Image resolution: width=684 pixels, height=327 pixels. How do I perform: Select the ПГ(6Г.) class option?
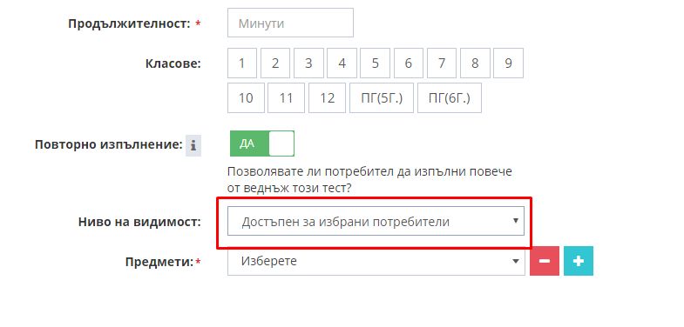(x=450, y=98)
